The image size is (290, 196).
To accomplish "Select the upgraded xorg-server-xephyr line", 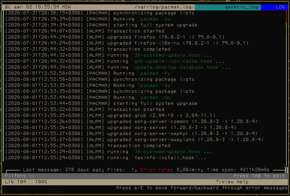I will tap(131, 134).
